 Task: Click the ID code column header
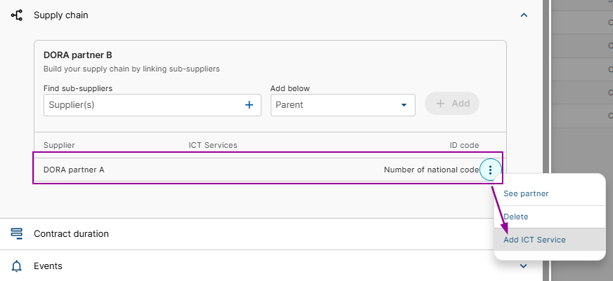click(x=464, y=145)
